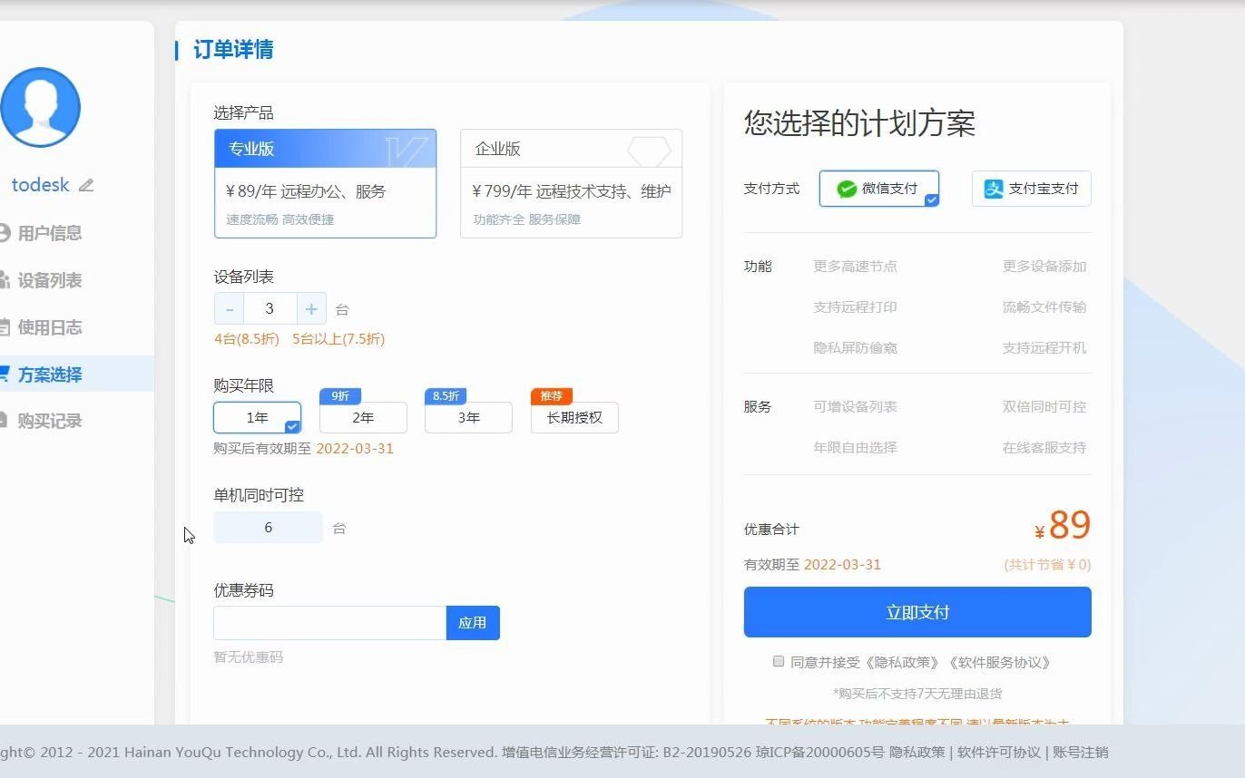1245x778 pixels.
Task: Click the 单机同时可控 field showing 6
Action: pyautogui.click(x=268, y=528)
